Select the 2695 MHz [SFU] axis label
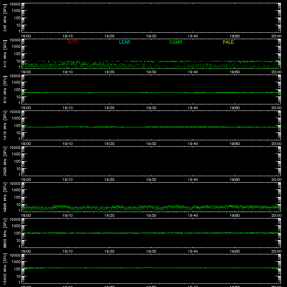This screenshot has height=287, width=287. (5, 161)
